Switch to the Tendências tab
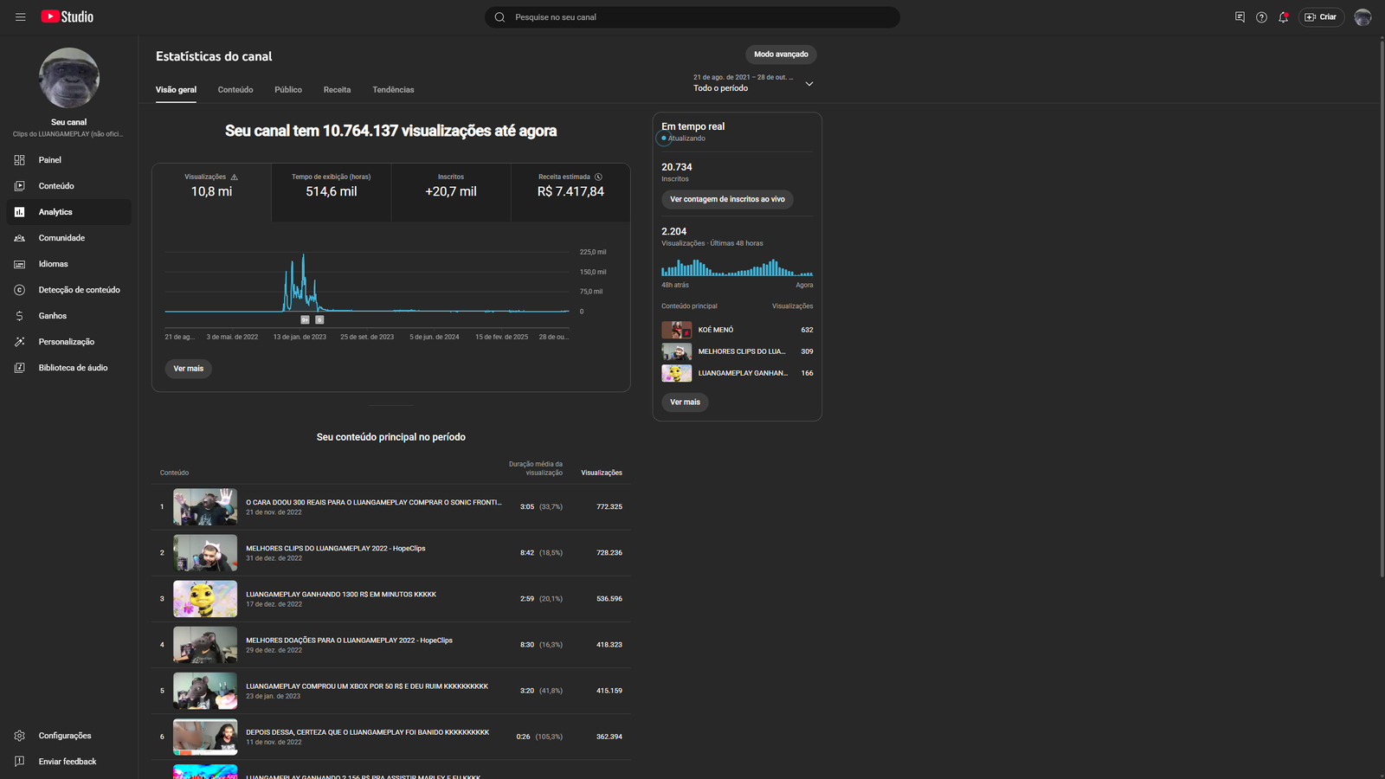This screenshot has height=779, width=1385. coord(393,90)
